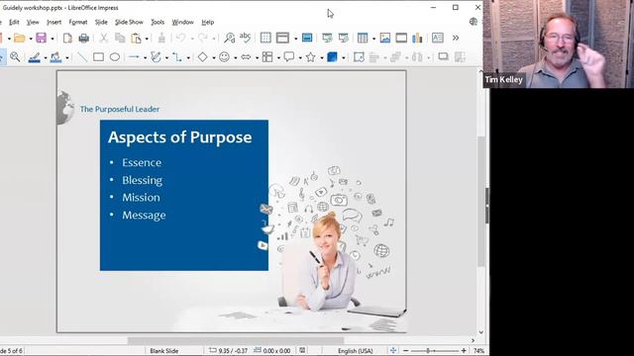Screen dimensions: 634x356
Task: Click the Insert Image icon
Action: [385, 38]
